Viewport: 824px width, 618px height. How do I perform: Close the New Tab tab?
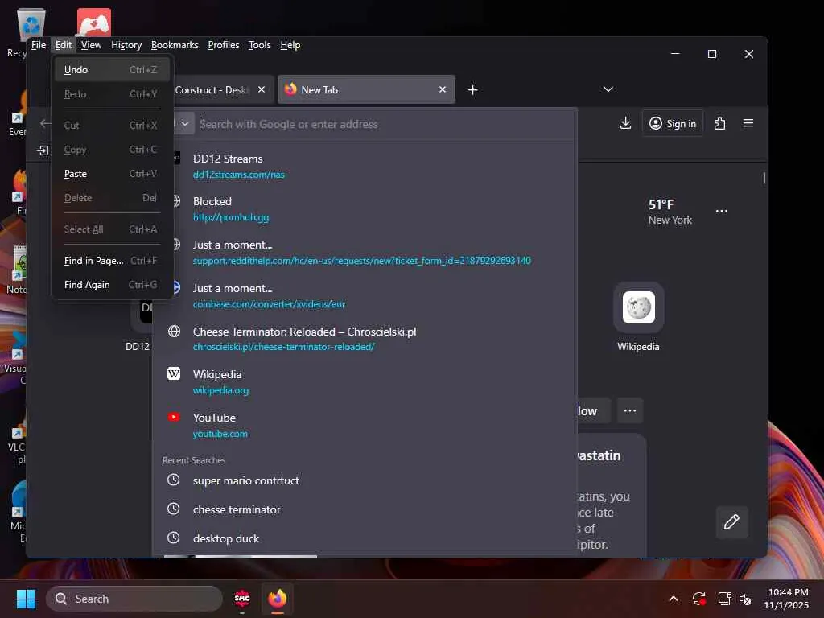pos(443,89)
